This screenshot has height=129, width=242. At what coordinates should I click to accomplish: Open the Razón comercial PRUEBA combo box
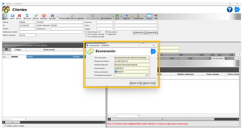pyautogui.click(x=67, y=26)
